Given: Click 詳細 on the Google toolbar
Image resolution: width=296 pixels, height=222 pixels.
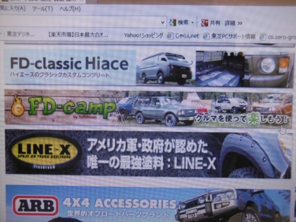Looking at the screenshot, I should 230,23.
